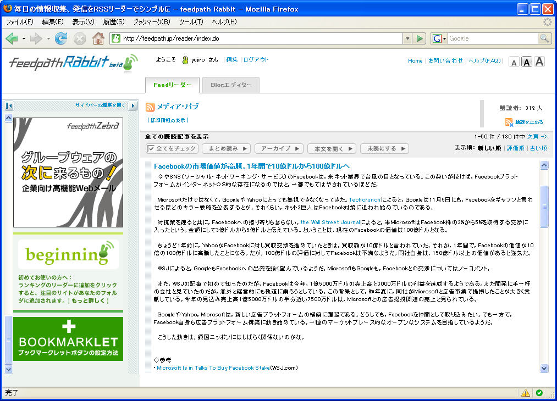Open the ヘルプ(FAQ) link

(484, 60)
